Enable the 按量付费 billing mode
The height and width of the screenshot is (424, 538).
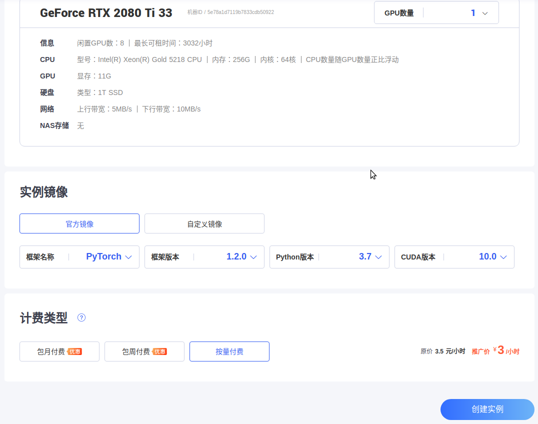pyautogui.click(x=229, y=351)
